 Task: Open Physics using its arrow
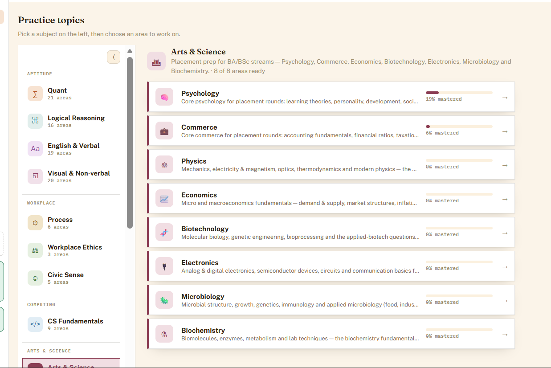tap(505, 165)
